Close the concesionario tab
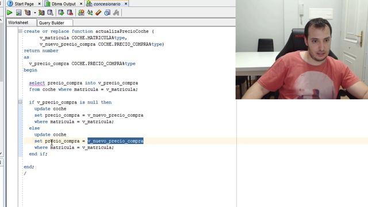 click(126, 4)
